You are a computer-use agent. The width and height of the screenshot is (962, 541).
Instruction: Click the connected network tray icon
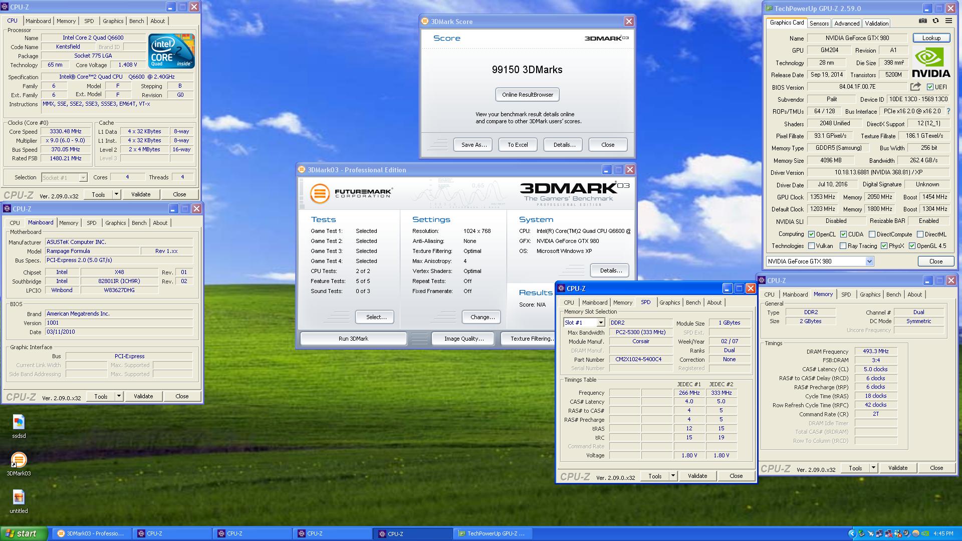[x=879, y=534]
